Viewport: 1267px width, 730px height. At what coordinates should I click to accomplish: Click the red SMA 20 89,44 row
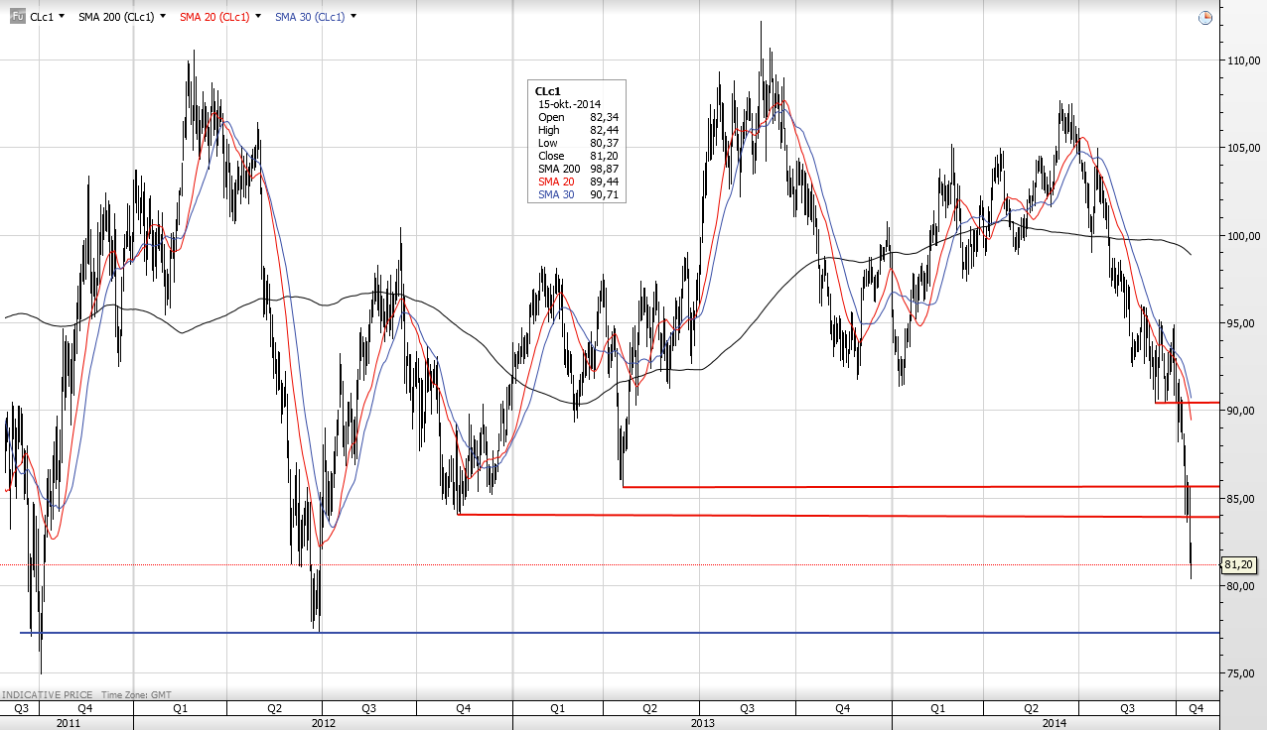[x=578, y=182]
